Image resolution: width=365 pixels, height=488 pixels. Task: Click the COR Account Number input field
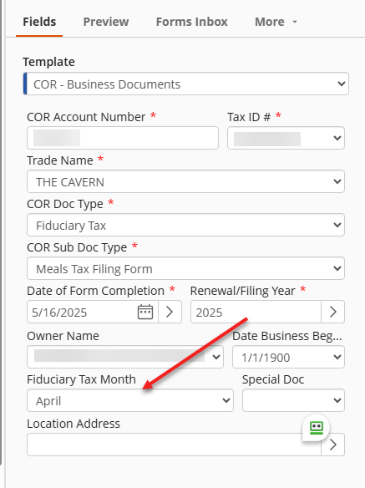pos(123,138)
